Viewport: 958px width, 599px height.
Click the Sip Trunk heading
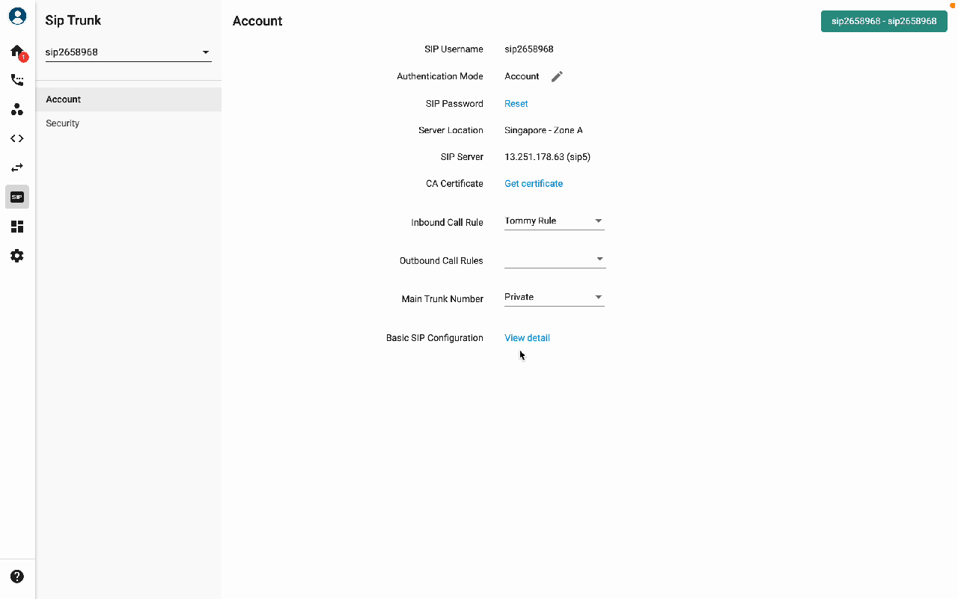pyautogui.click(x=73, y=20)
